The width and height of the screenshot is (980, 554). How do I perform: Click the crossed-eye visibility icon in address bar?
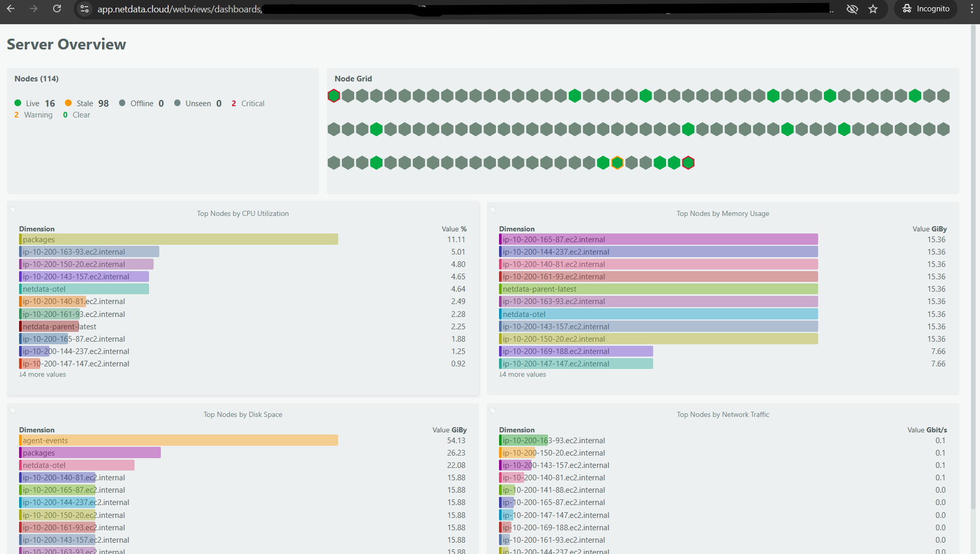pos(852,9)
